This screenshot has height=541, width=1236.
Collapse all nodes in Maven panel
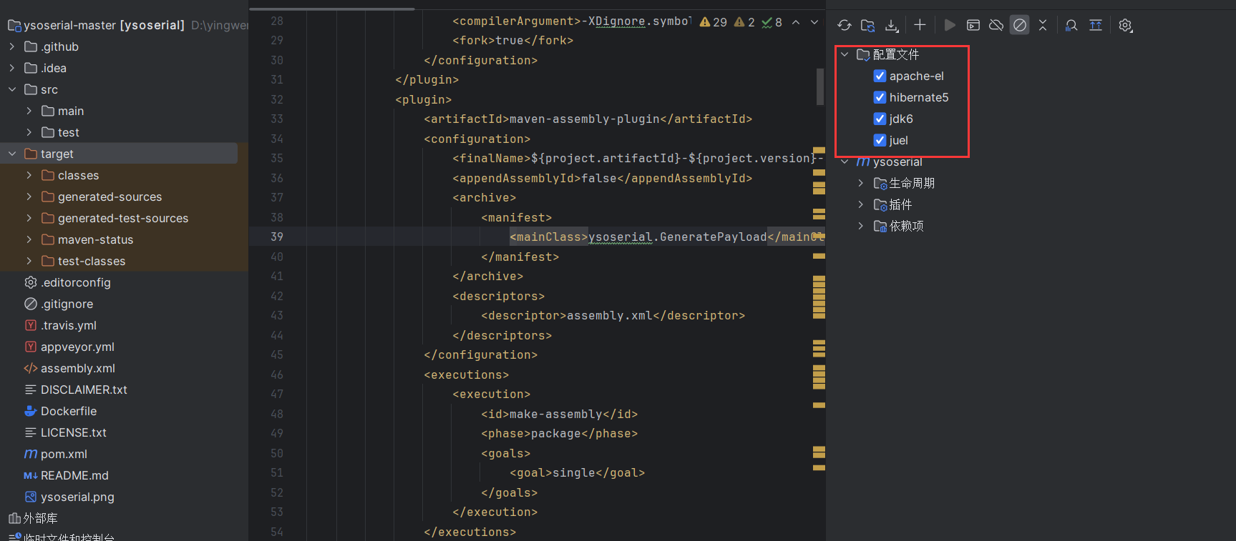pos(1043,25)
